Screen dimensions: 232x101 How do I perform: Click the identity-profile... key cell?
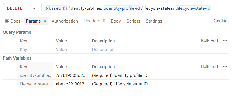click(x=35, y=75)
